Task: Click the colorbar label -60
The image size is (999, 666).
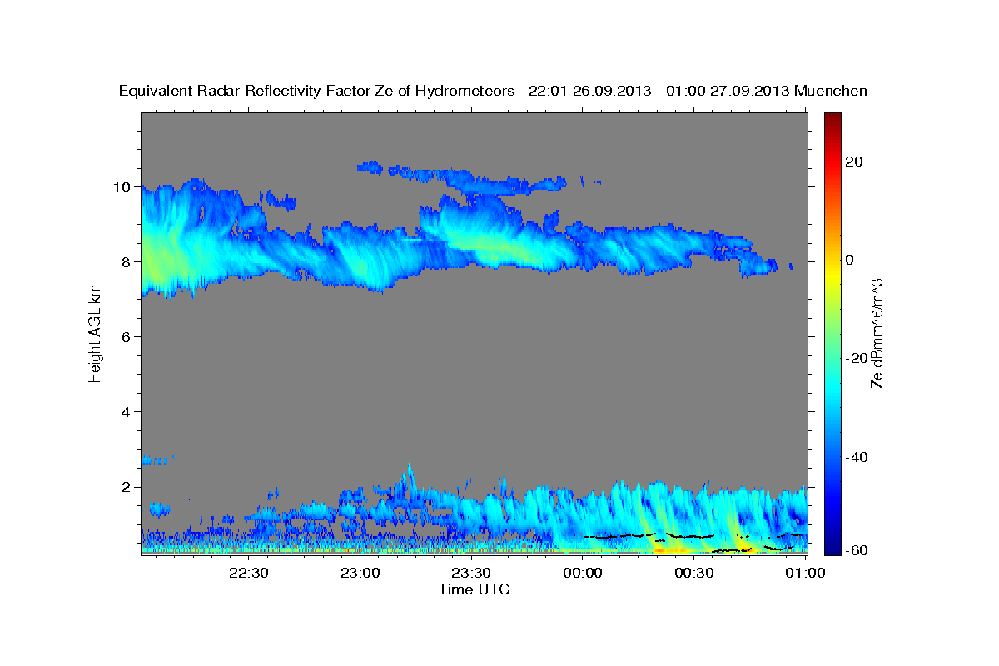Action: pyautogui.click(x=857, y=549)
